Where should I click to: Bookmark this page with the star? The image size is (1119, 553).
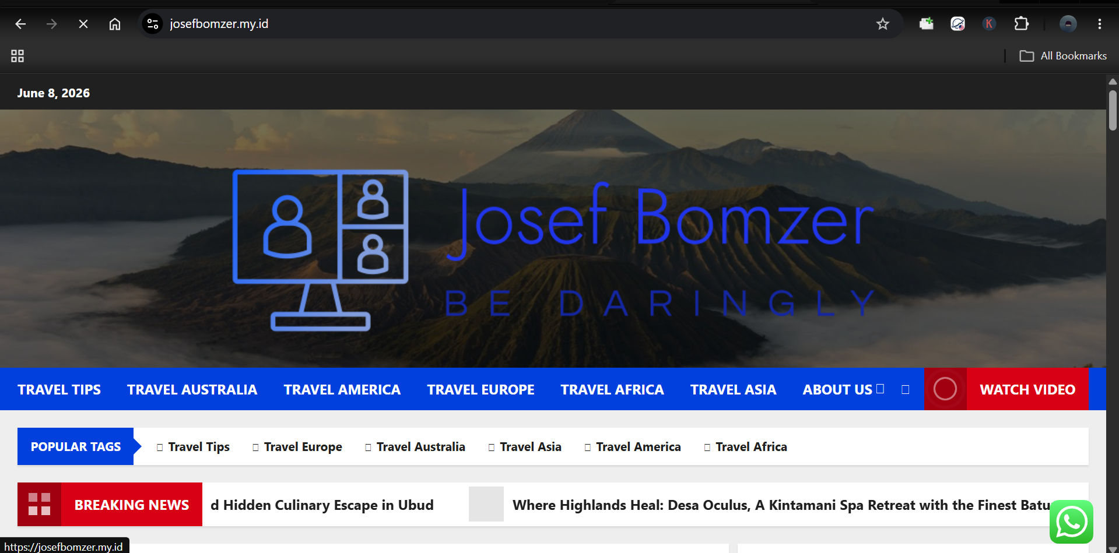(882, 24)
